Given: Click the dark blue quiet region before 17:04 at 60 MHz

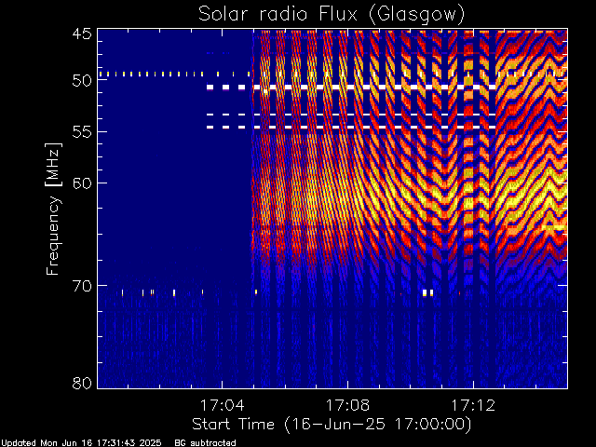Looking at the screenshot, I should click(168, 186).
